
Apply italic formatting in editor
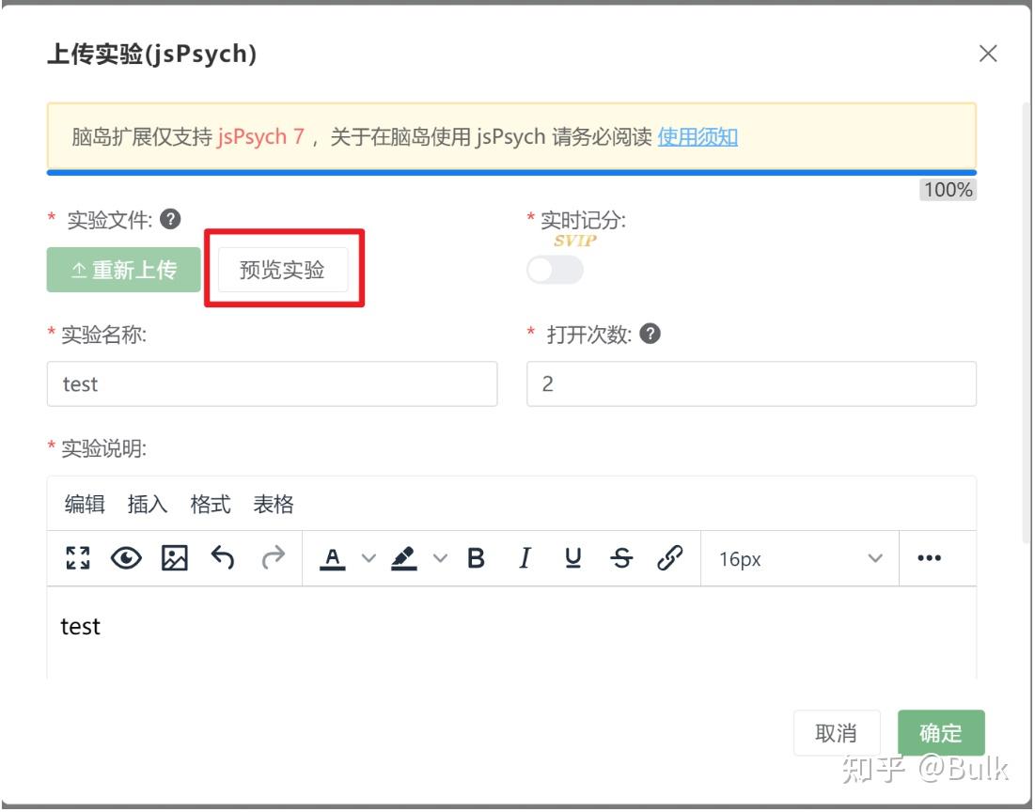(525, 557)
